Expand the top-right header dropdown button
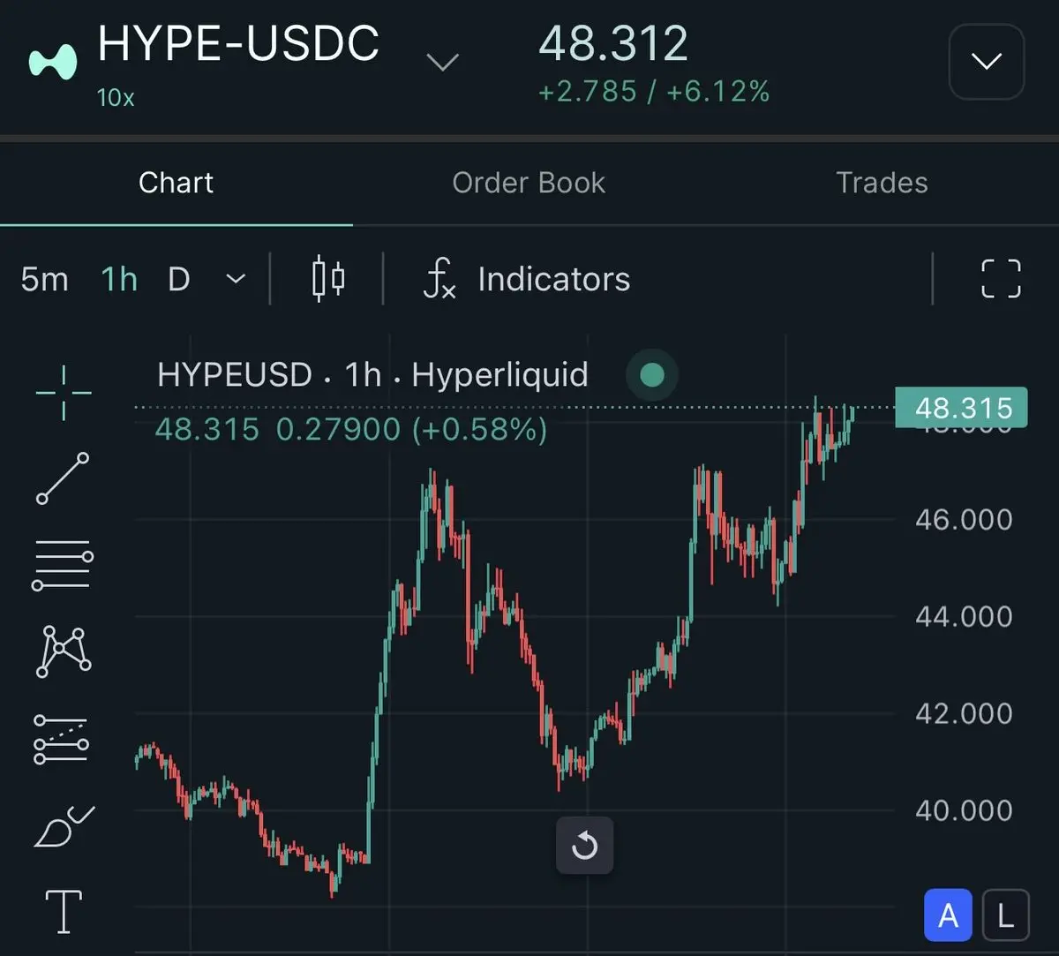Screen dimensions: 1059x956 click(x=986, y=62)
